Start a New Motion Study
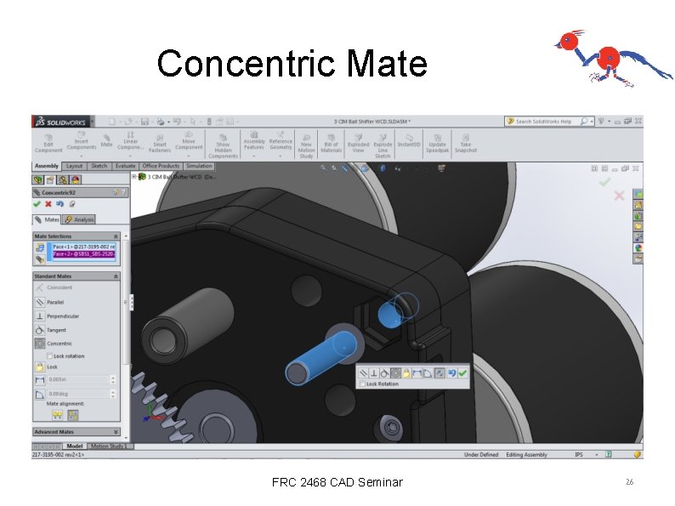675x506 pixels. (x=306, y=146)
